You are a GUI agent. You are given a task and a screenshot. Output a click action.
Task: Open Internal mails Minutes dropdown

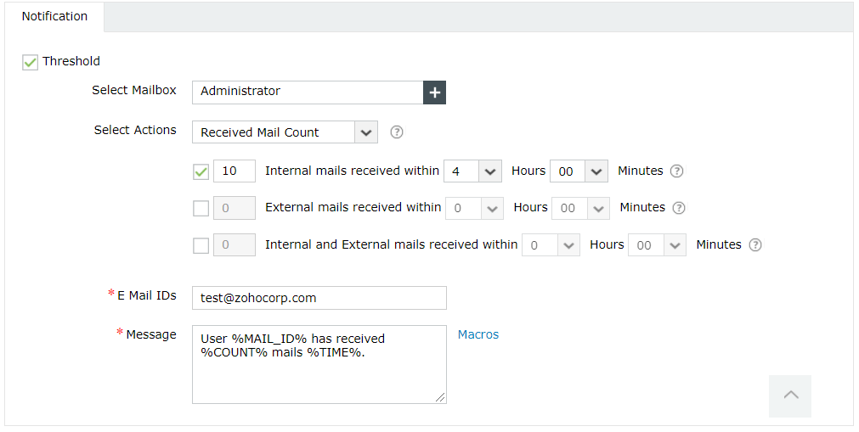(x=579, y=171)
